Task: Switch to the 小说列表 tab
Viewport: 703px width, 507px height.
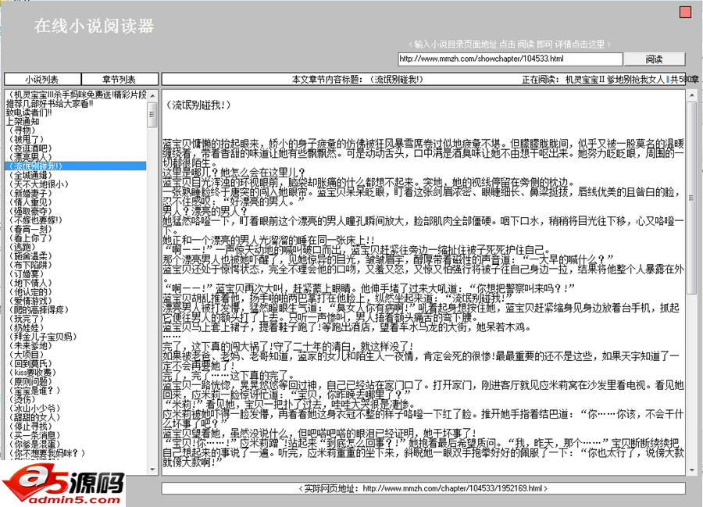Action: click(x=43, y=80)
